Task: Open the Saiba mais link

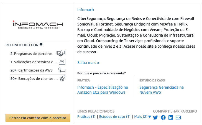Action: (88, 63)
